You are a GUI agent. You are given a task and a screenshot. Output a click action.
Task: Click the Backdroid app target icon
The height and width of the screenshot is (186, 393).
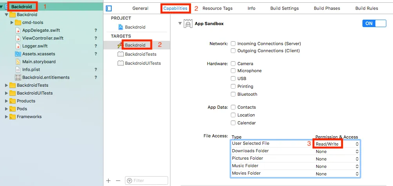(x=121, y=45)
